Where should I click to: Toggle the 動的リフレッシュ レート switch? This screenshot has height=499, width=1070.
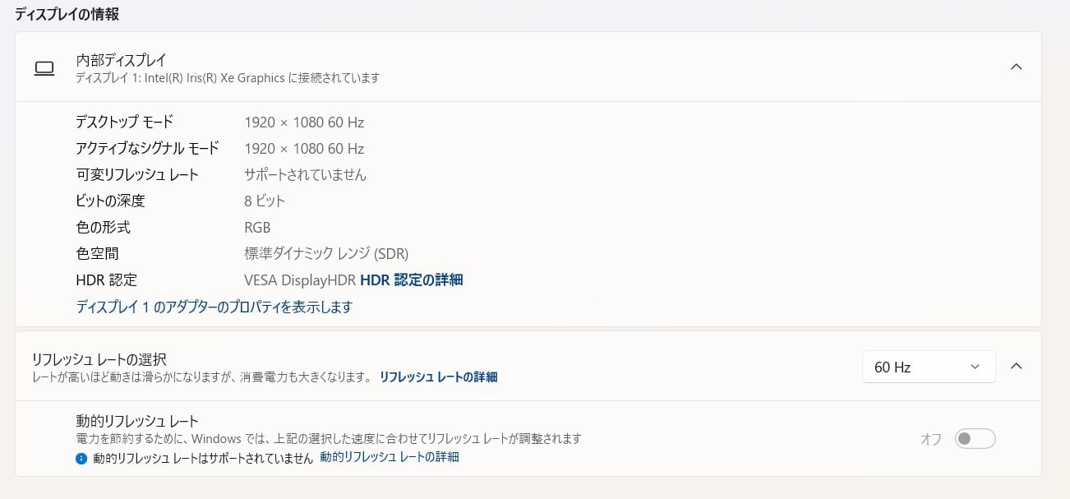click(x=975, y=439)
